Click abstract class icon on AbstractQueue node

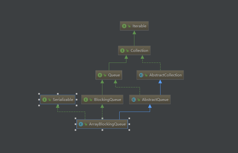[x=134, y=100]
